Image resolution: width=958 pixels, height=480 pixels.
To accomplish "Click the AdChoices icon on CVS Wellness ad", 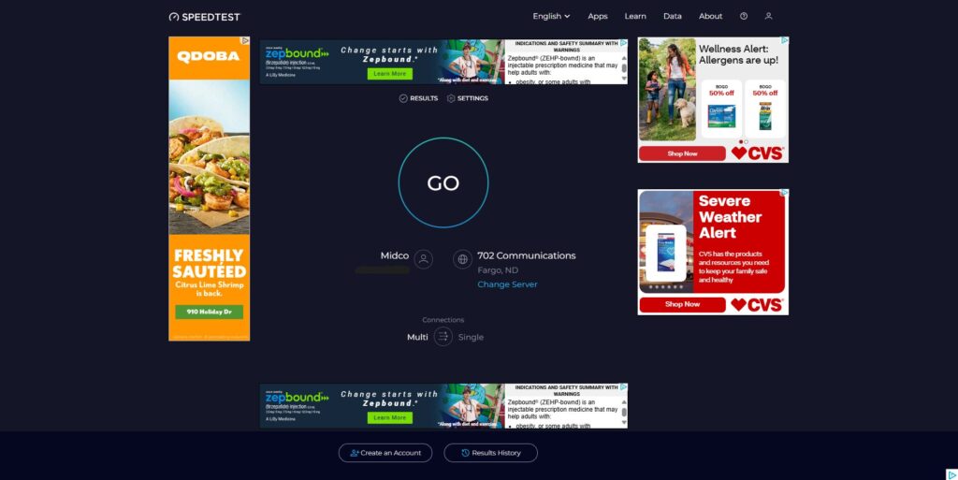I will click(x=784, y=41).
